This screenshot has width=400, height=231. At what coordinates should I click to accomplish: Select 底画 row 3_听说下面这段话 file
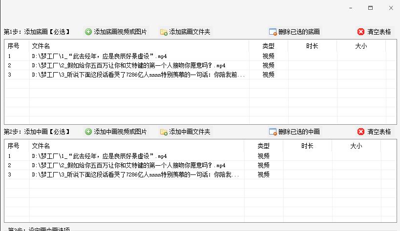tap(138, 75)
